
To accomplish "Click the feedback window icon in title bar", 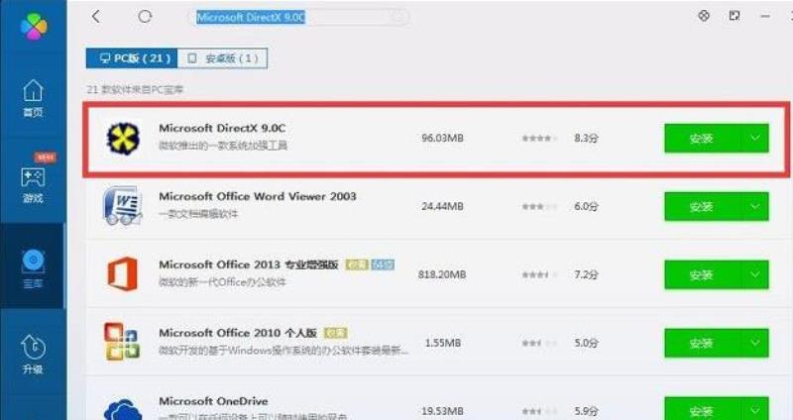I will pos(735,16).
